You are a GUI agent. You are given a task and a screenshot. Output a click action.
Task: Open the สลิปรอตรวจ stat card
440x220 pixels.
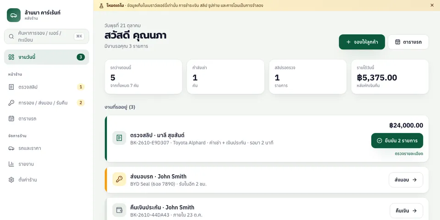308,77
